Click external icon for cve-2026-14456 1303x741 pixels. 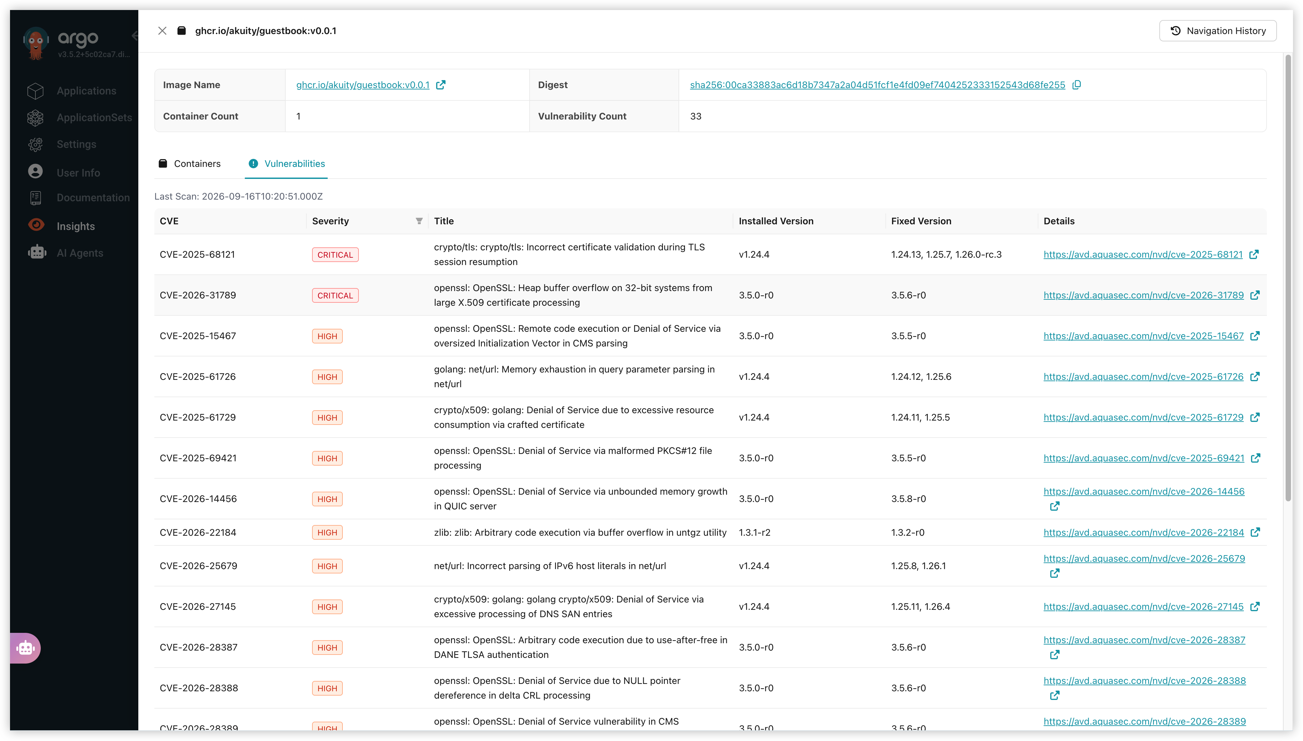click(1054, 506)
